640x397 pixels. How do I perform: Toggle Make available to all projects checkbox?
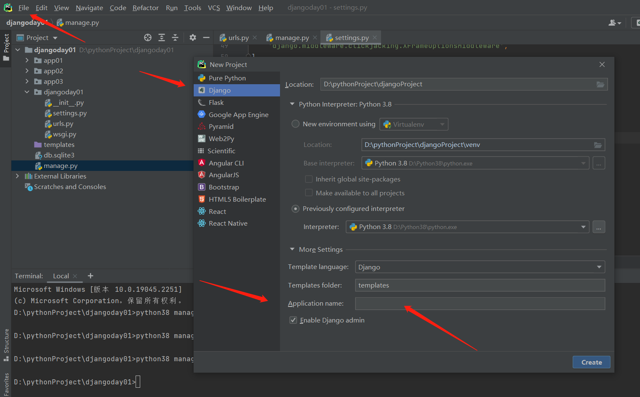[309, 193]
